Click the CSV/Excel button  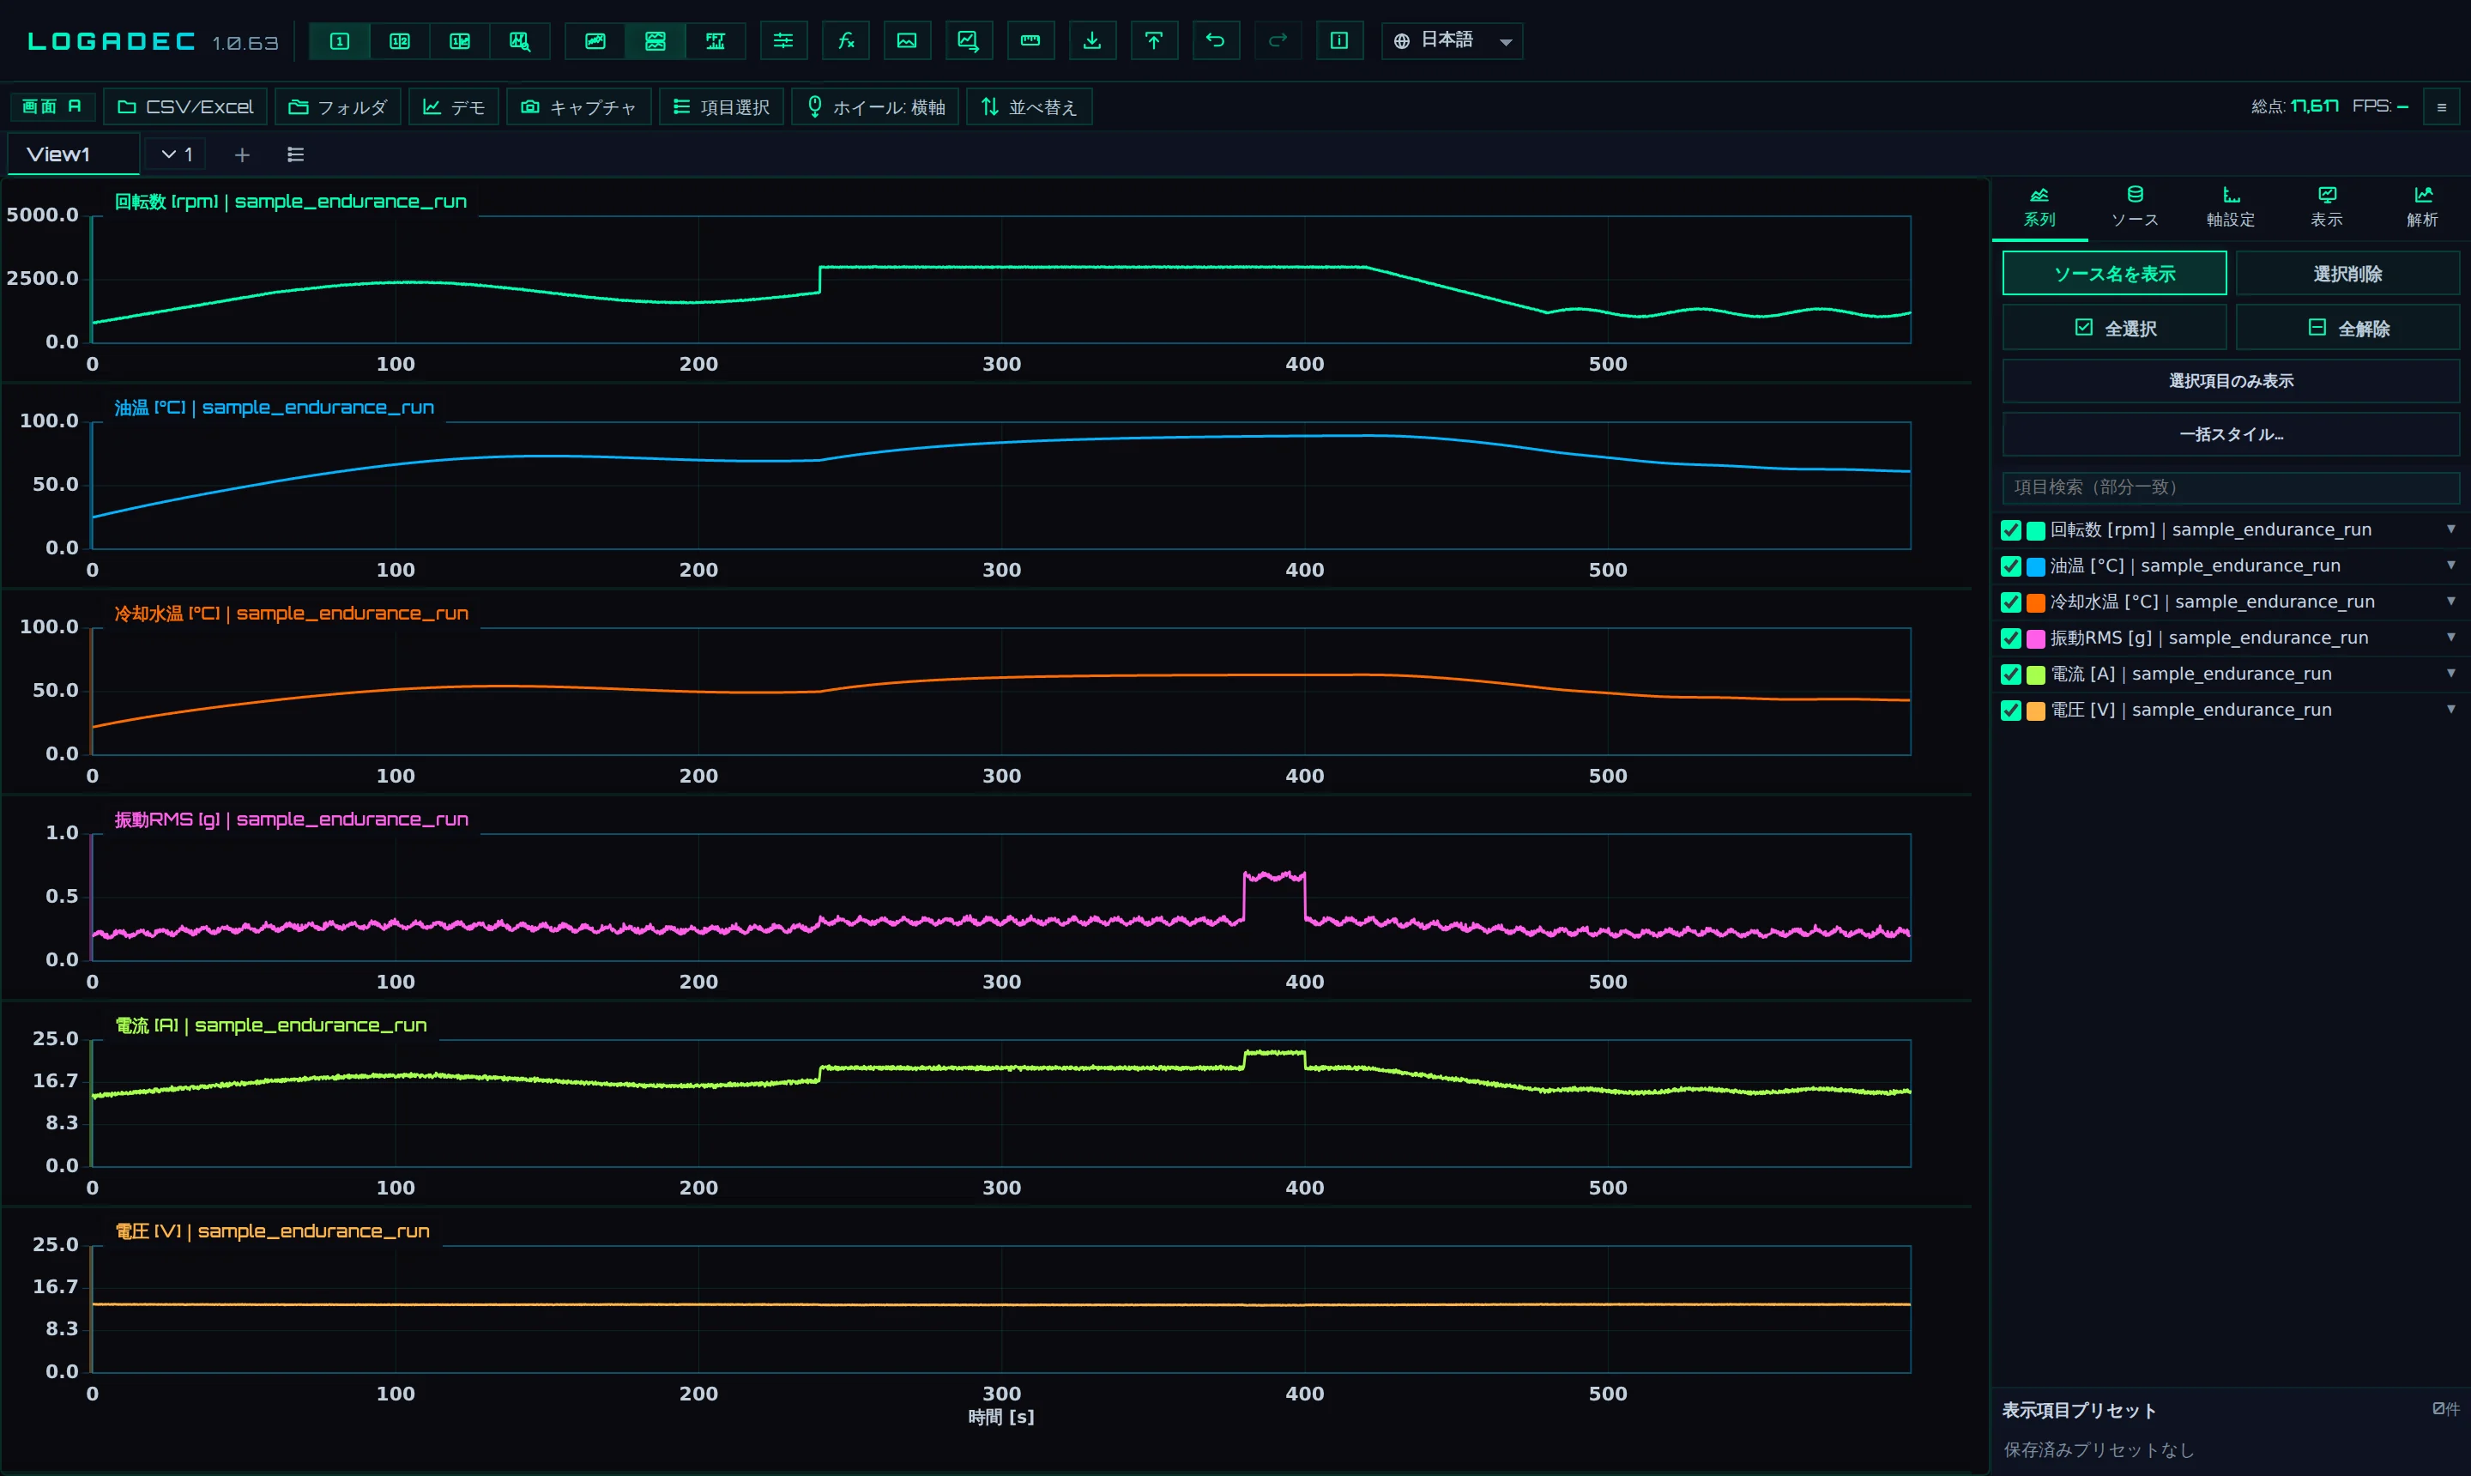coord(186,106)
